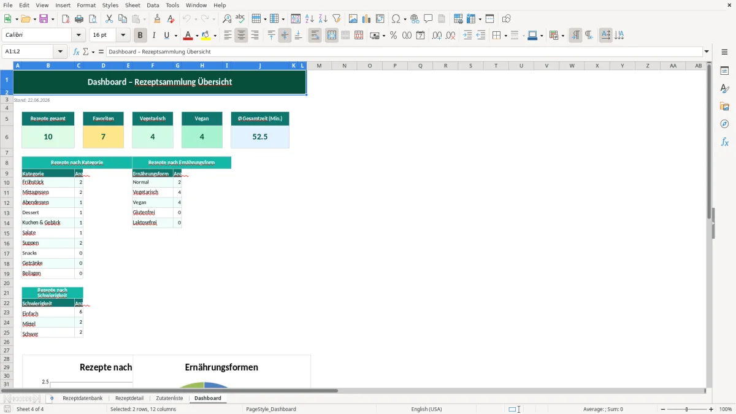Insert hyperlink icon
This screenshot has width=736, height=414.
coord(415,19)
